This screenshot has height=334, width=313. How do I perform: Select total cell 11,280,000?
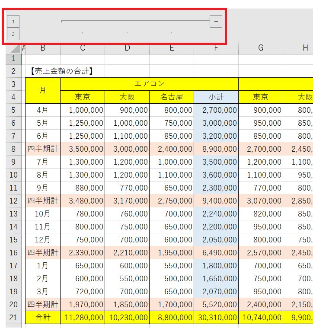(x=83, y=318)
